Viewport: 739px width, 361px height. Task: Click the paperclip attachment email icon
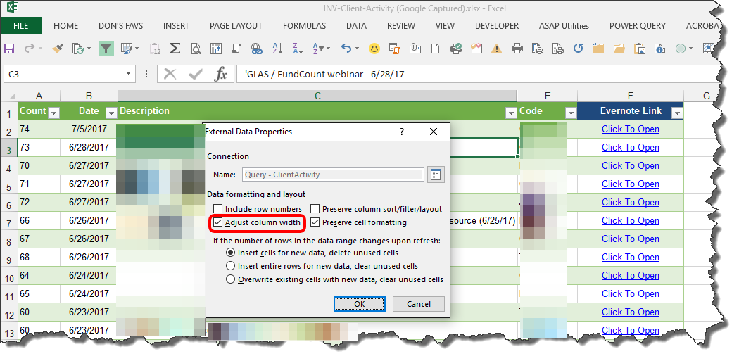[415, 48]
